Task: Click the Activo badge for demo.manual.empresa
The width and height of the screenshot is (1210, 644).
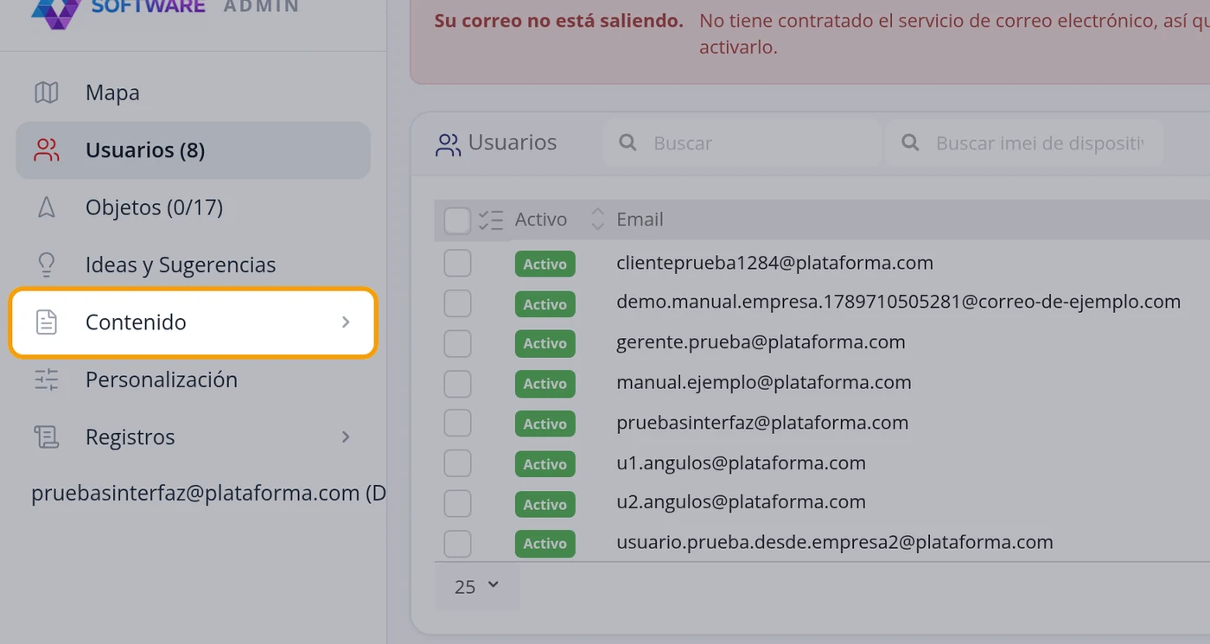Action: (x=544, y=303)
